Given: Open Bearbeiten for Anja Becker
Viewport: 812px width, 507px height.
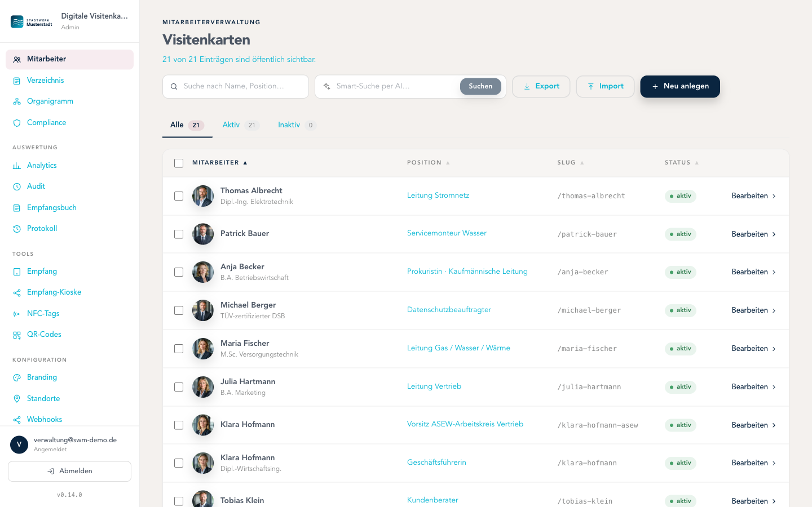Looking at the screenshot, I should pos(753,272).
